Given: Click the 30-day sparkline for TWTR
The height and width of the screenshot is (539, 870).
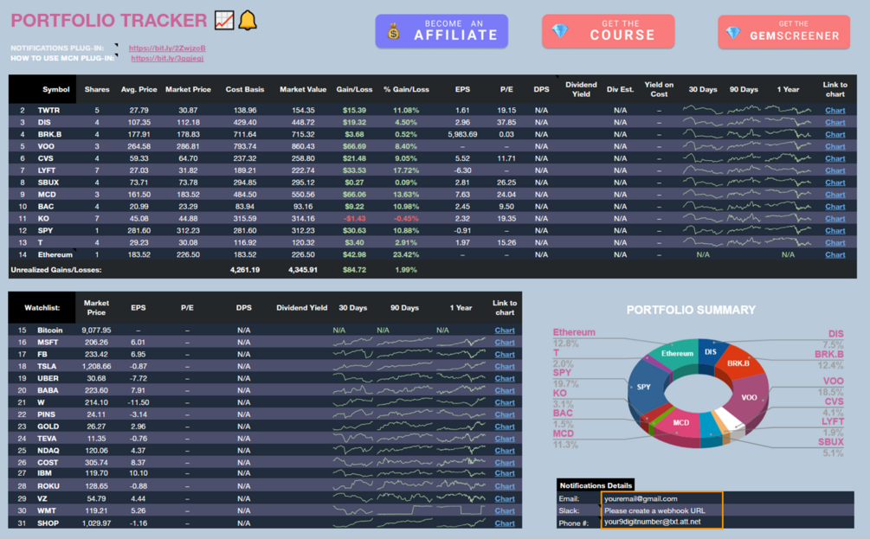Looking at the screenshot, I should pos(702,109).
